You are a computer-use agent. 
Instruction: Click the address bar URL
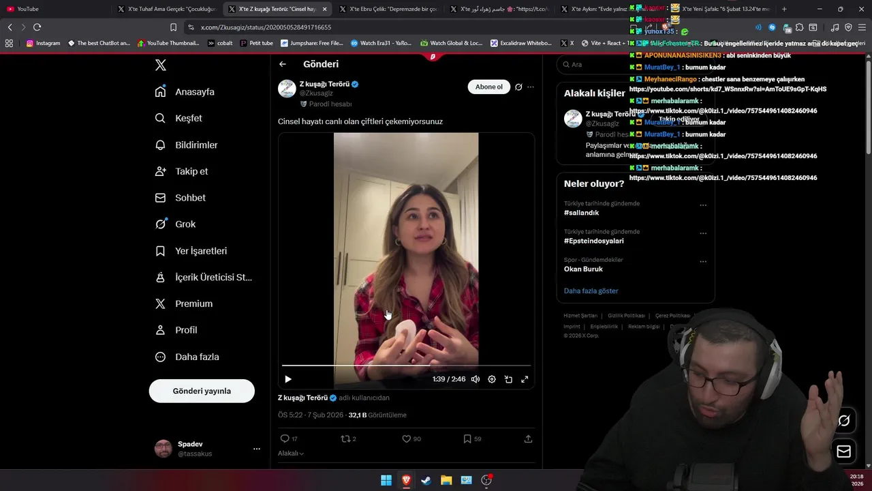tap(266, 27)
